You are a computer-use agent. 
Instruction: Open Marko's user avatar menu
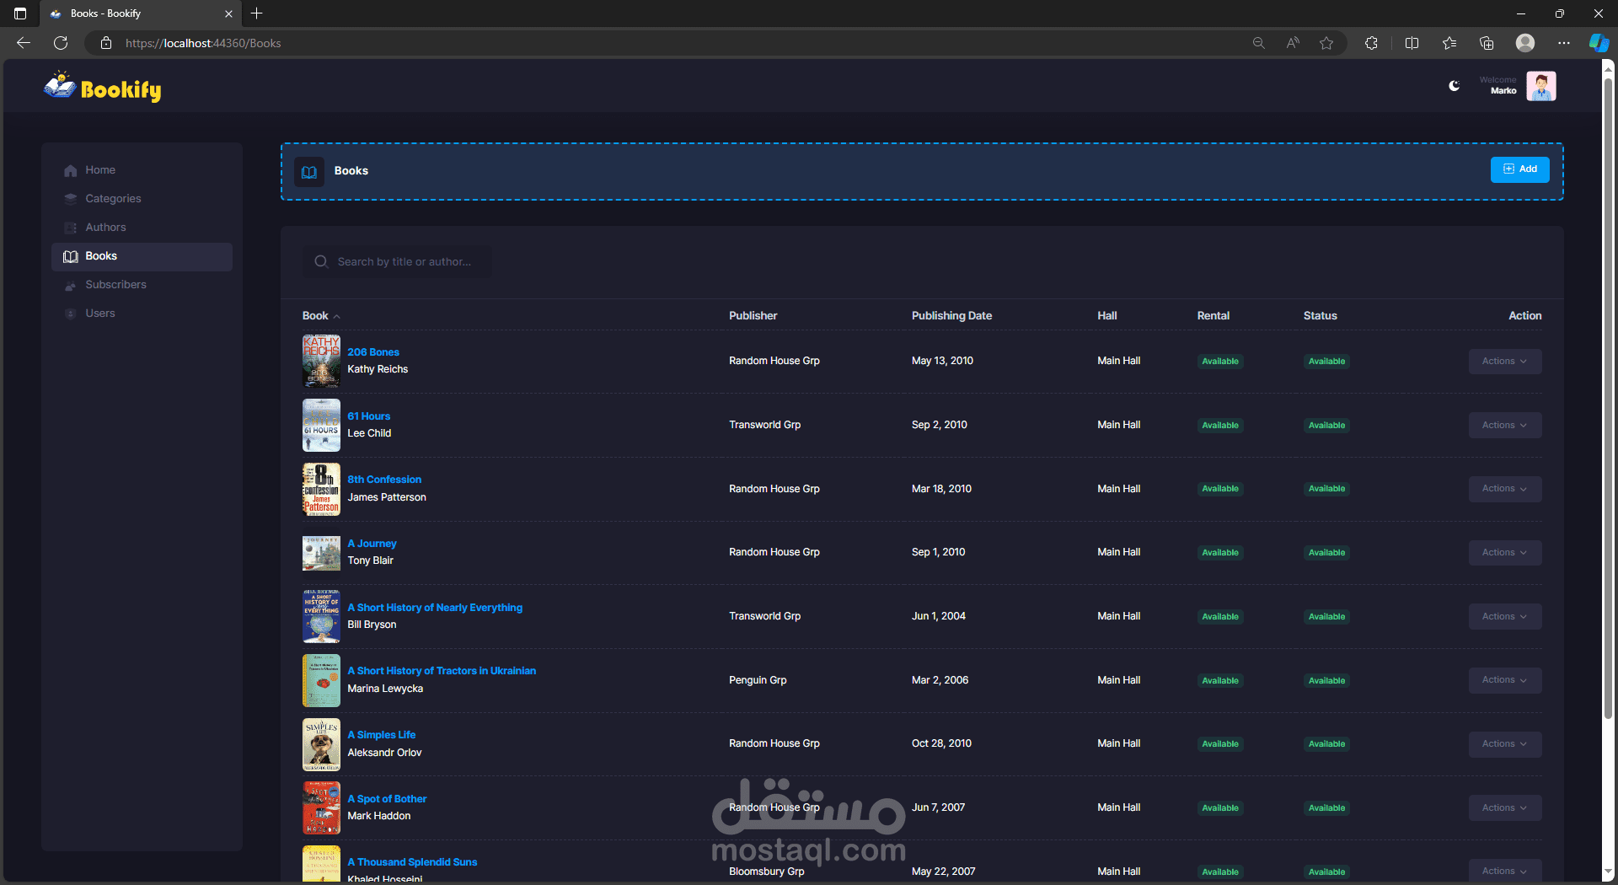(1540, 86)
